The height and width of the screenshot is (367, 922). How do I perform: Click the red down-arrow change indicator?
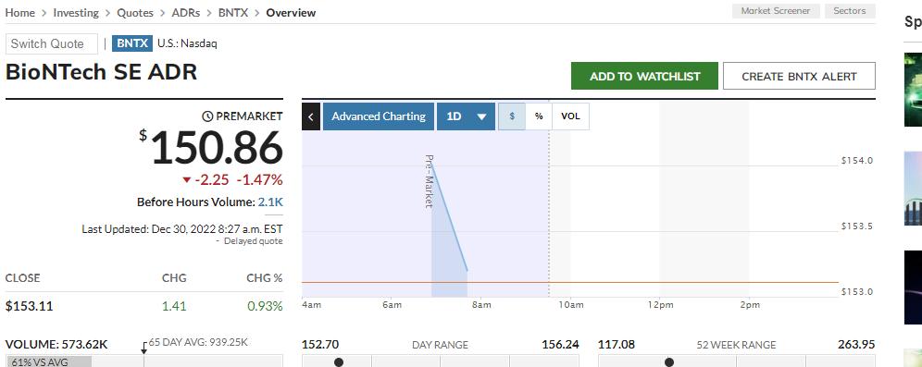point(187,179)
